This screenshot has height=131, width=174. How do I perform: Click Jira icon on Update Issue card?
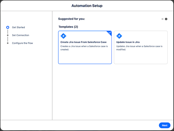119,36
